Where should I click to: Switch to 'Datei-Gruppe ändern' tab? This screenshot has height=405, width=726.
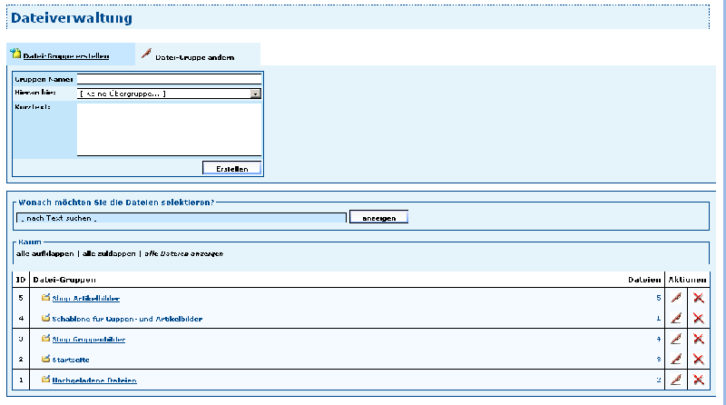coord(194,56)
